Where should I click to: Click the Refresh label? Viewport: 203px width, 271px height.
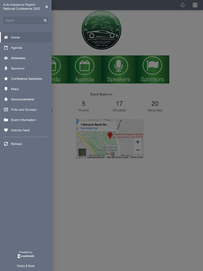[x=17, y=144]
